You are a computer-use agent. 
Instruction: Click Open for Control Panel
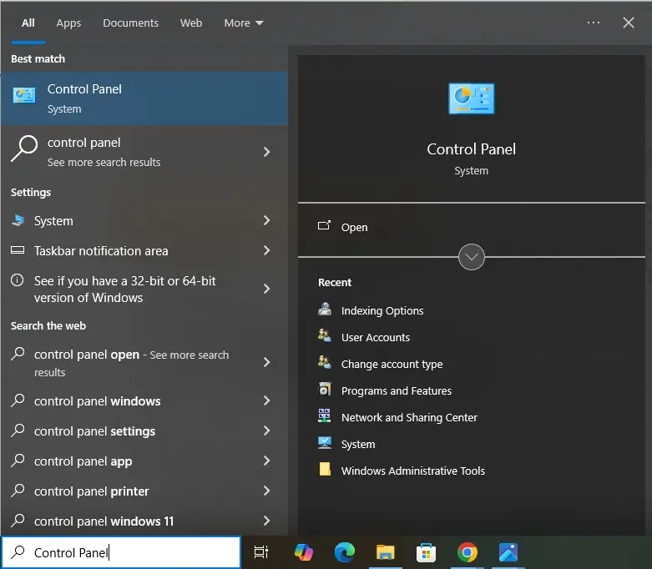click(x=354, y=227)
